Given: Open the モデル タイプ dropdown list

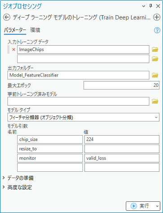Looking at the screenshot, I should [83, 117].
